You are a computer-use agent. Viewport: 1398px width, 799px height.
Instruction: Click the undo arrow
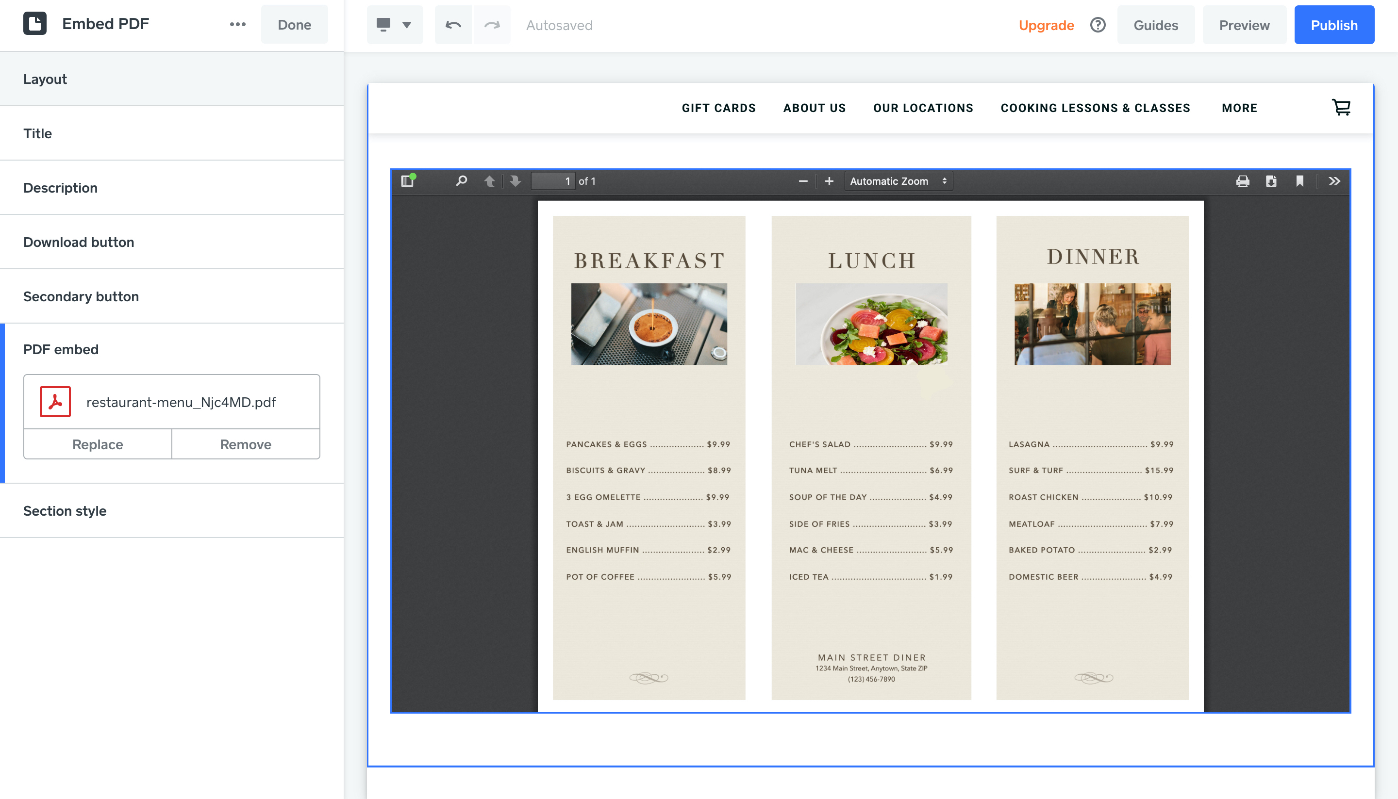point(453,25)
